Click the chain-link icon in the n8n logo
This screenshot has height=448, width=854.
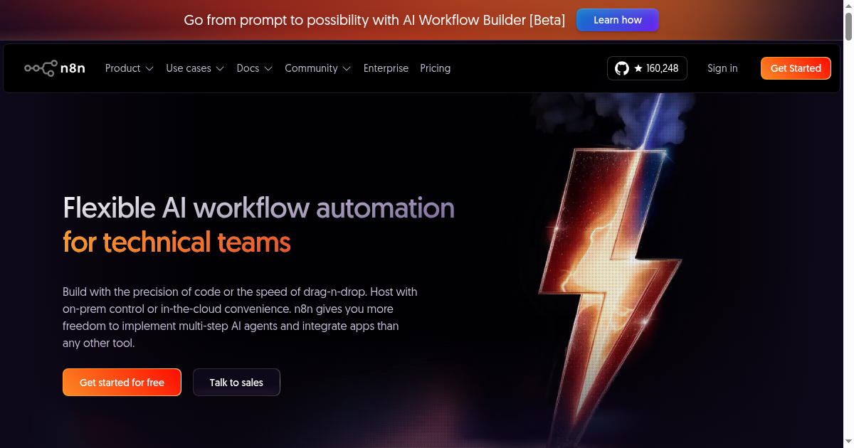[x=39, y=68]
